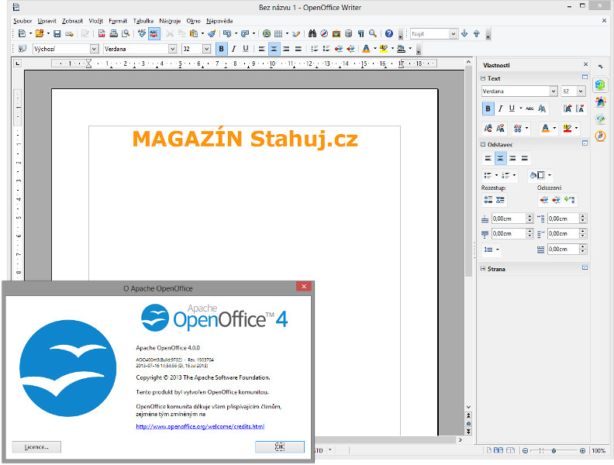Image resolution: width=614 pixels, height=465 pixels.
Task: Open font color dropdown arrow in toolbar
Action: click(x=374, y=49)
